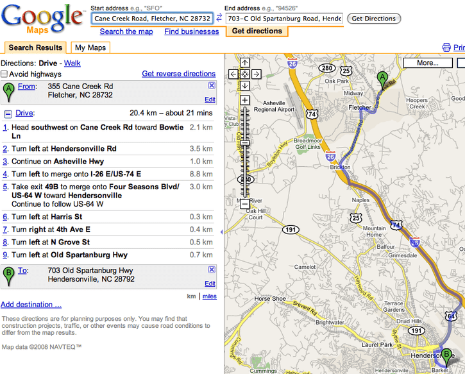Open step 6 Harris St link
The width and height of the screenshot is (465, 374).
(5, 217)
